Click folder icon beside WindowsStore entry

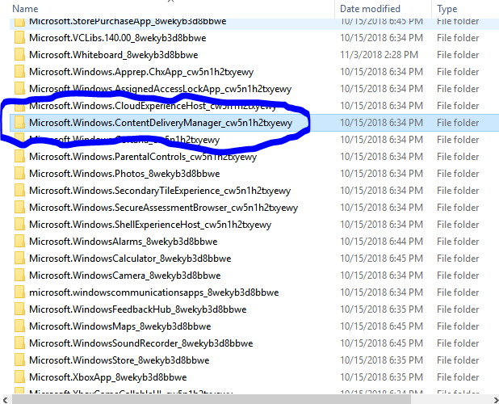coord(19,360)
